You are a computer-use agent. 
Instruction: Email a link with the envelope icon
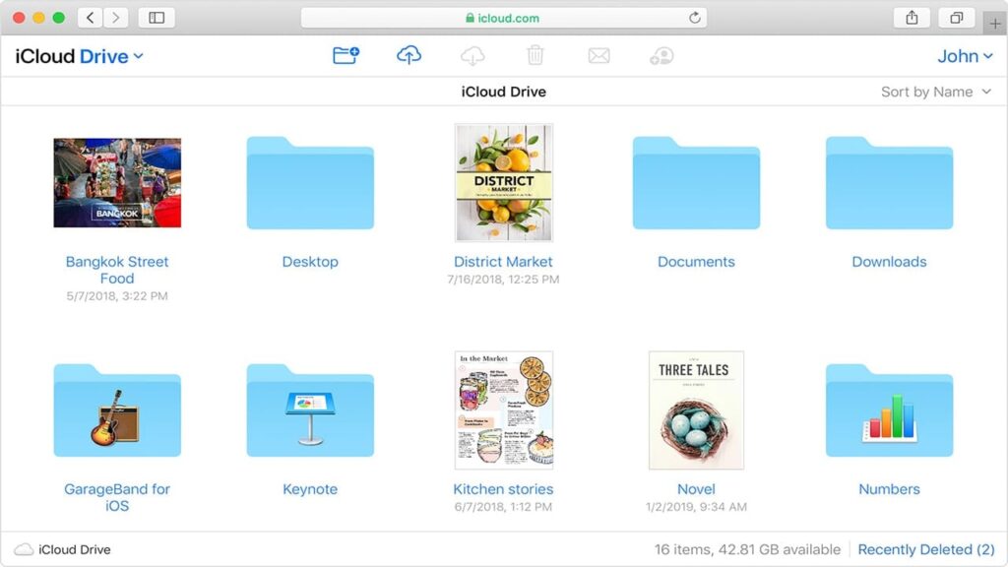click(598, 55)
